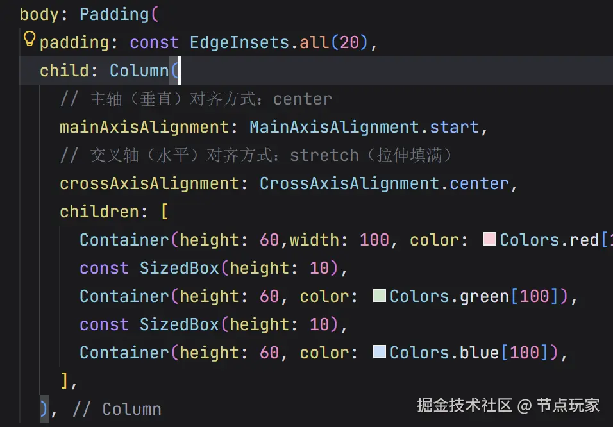Click the MainAxisAlignment class name
The height and width of the screenshot is (427, 613).
(334, 127)
